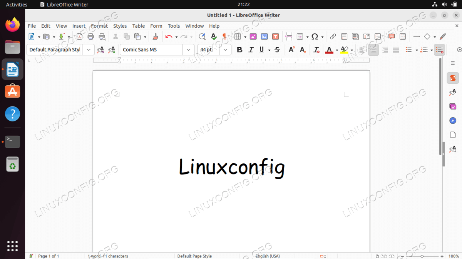Screen dimensions: 462x259
Task: Insert a footnote
Action: click(x=344, y=37)
